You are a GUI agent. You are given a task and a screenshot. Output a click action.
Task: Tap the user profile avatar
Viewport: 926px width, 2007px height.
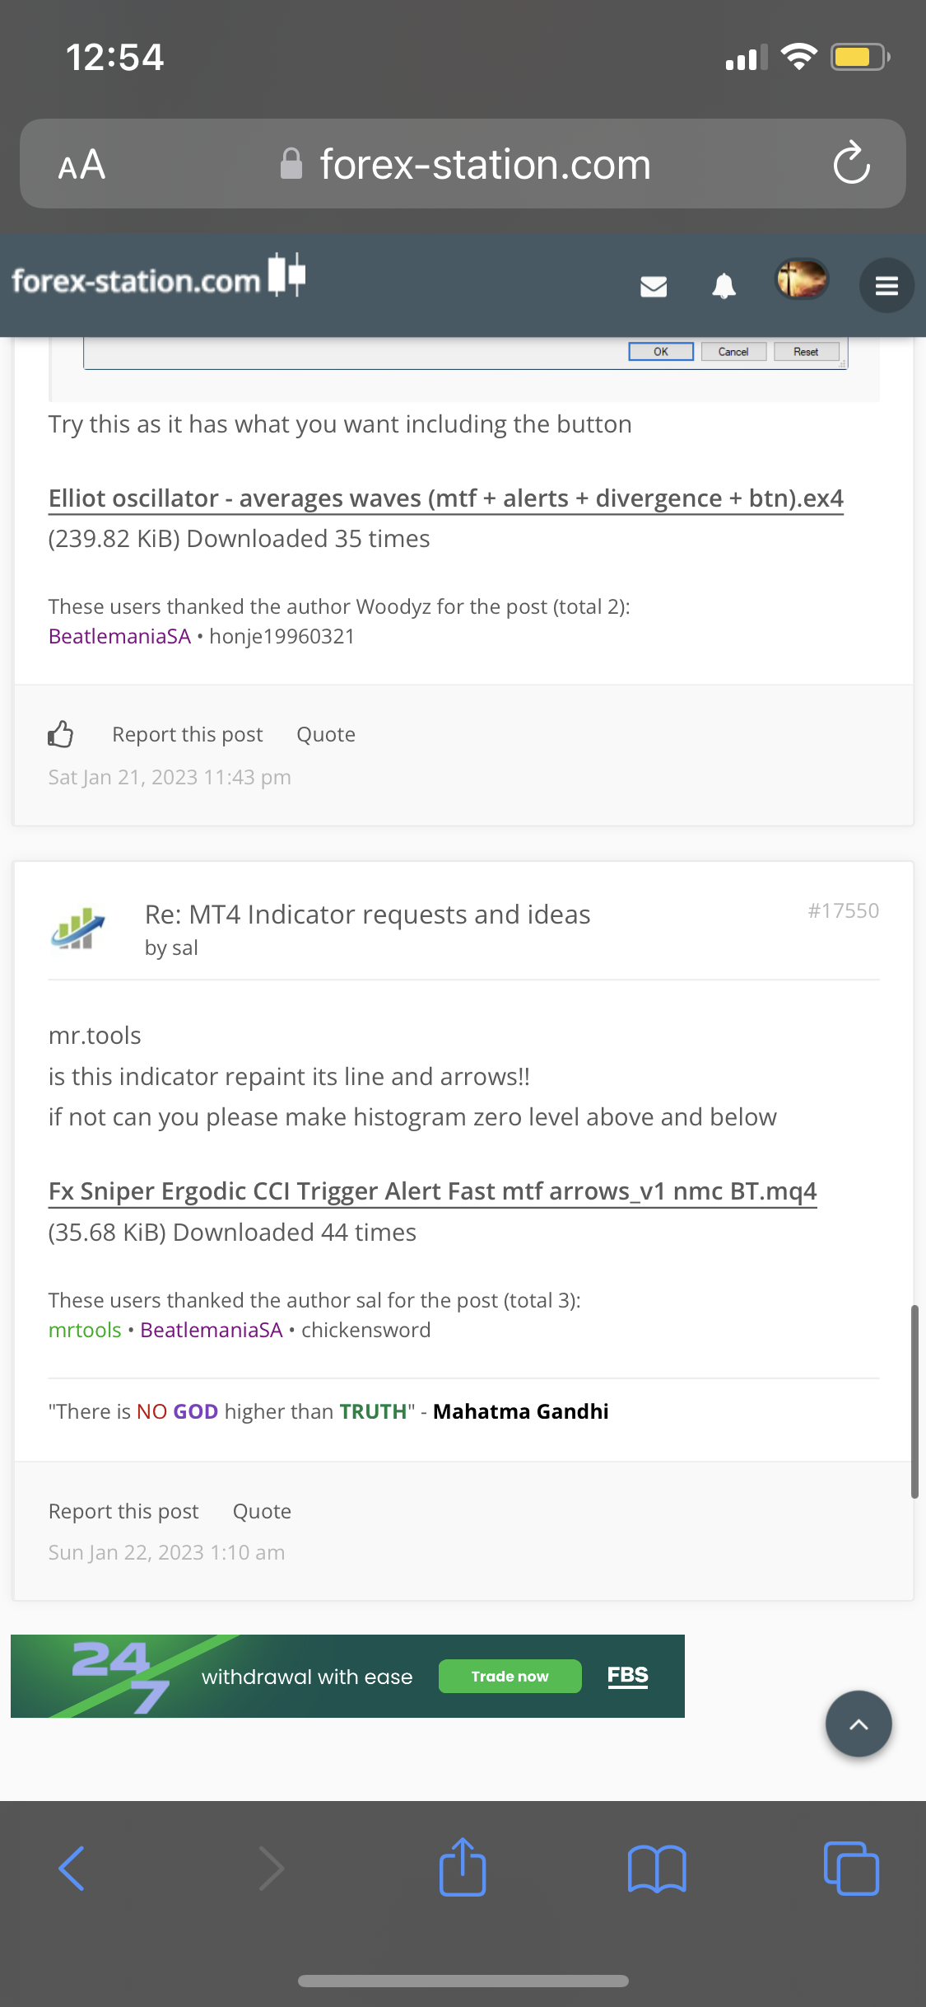(x=802, y=279)
